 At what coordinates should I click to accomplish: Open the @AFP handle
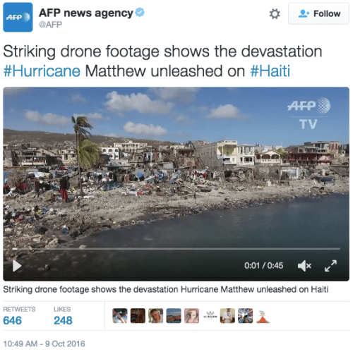[50, 25]
